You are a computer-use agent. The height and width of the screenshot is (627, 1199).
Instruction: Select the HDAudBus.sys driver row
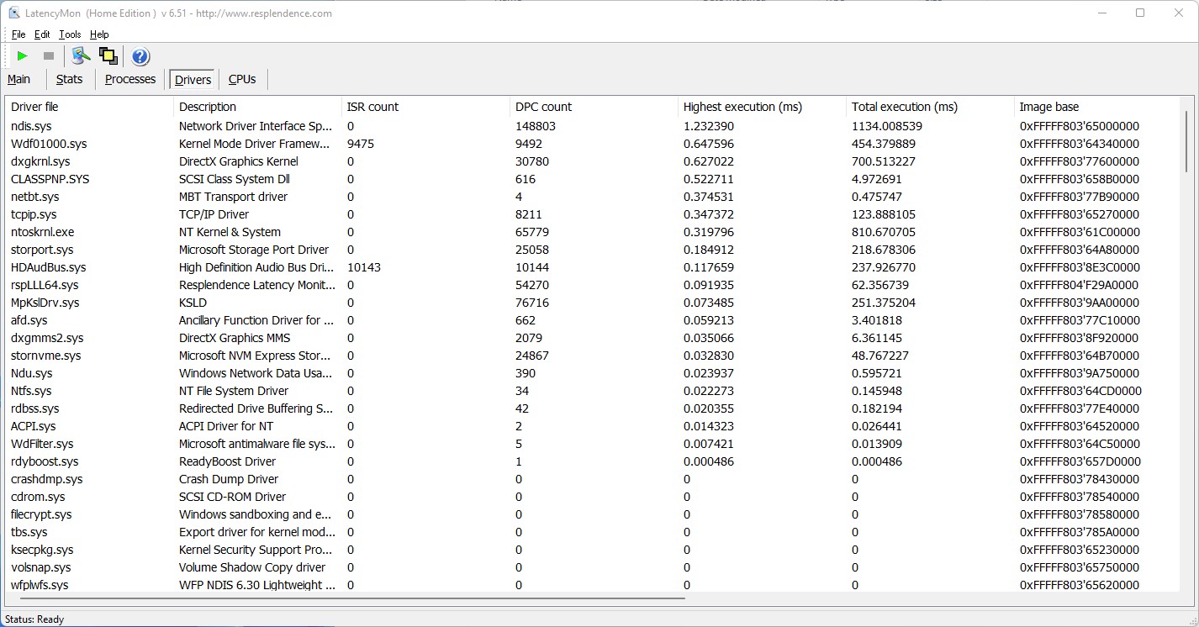click(48, 267)
